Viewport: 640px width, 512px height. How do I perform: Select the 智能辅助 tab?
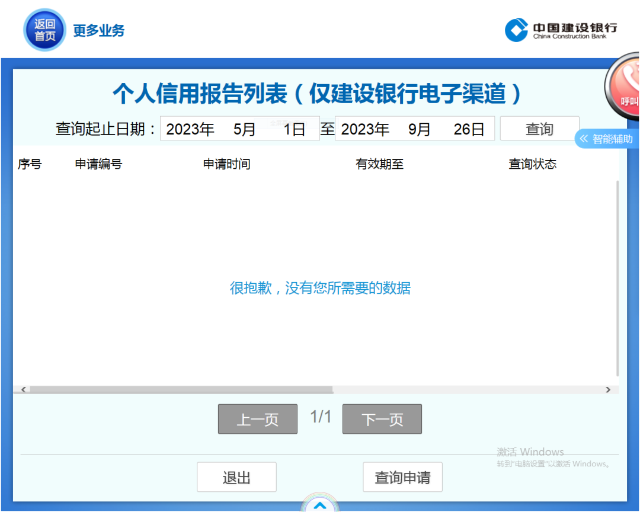coord(612,138)
